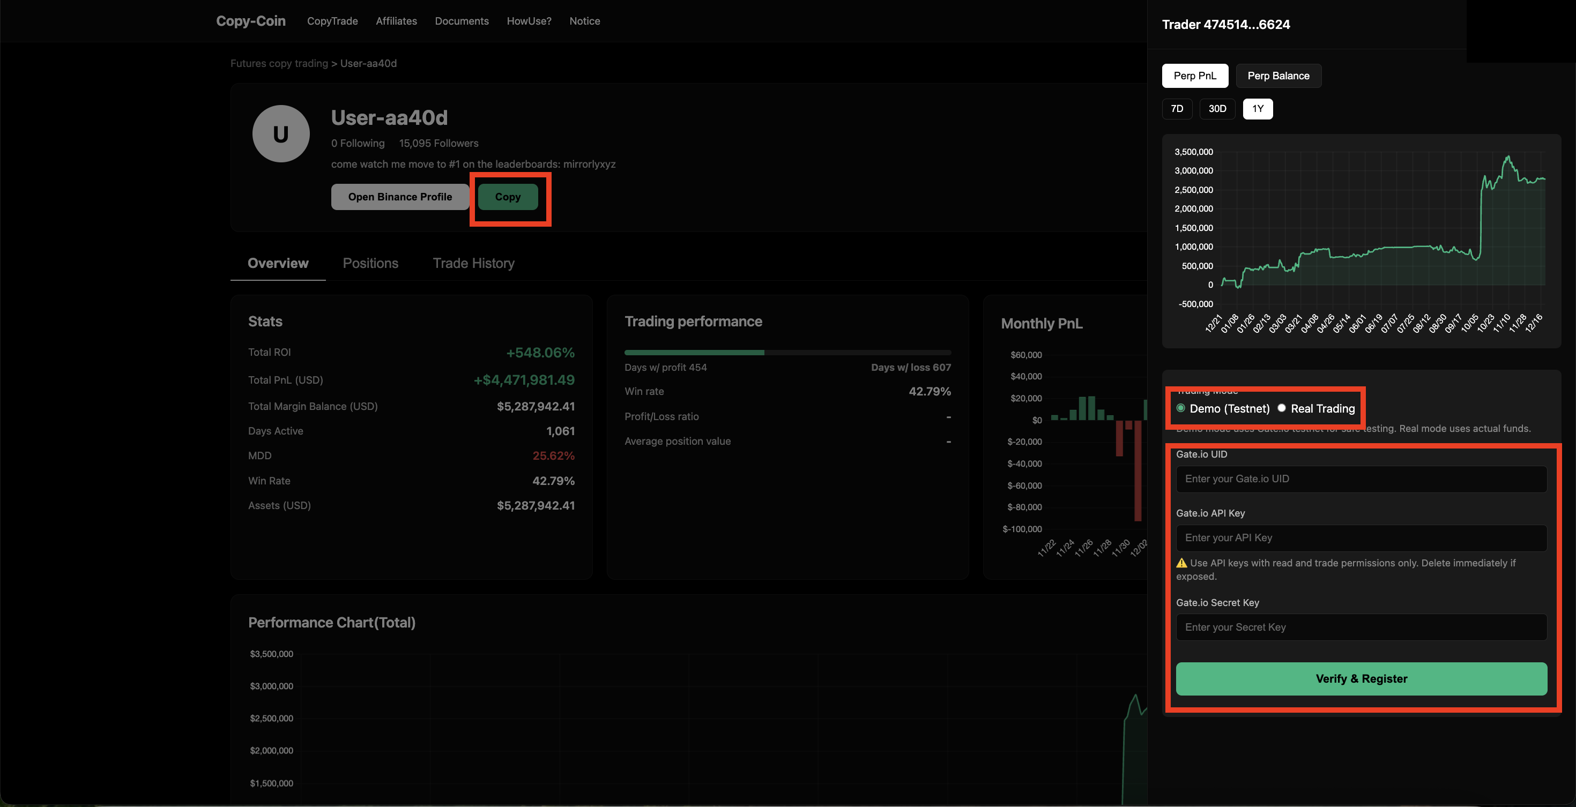Open Binance Profile button
1576x807 pixels.
pyautogui.click(x=400, y=197)
